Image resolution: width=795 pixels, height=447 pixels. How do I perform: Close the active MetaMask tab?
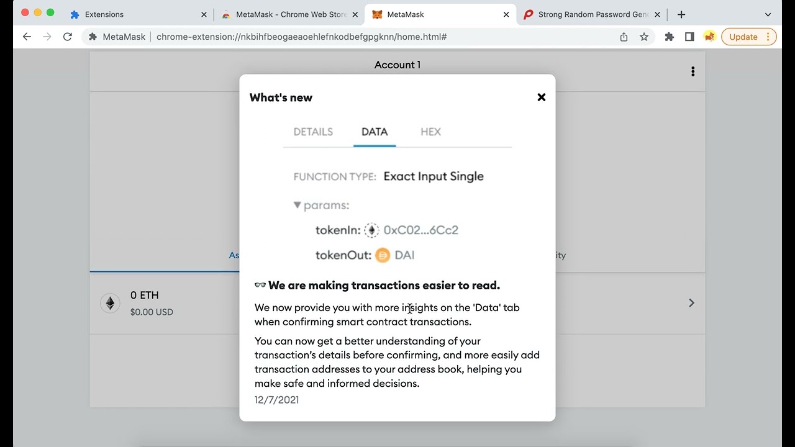(x=506, y=14)
